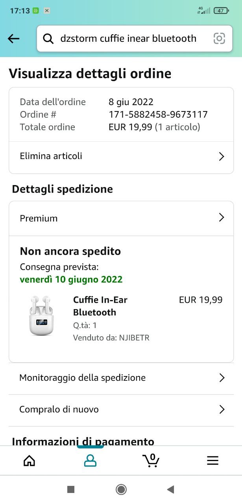Viewport: 242px width, 504px height.
Task: Expand the Premium shipping chevron
Action: (x=221, y=218)
